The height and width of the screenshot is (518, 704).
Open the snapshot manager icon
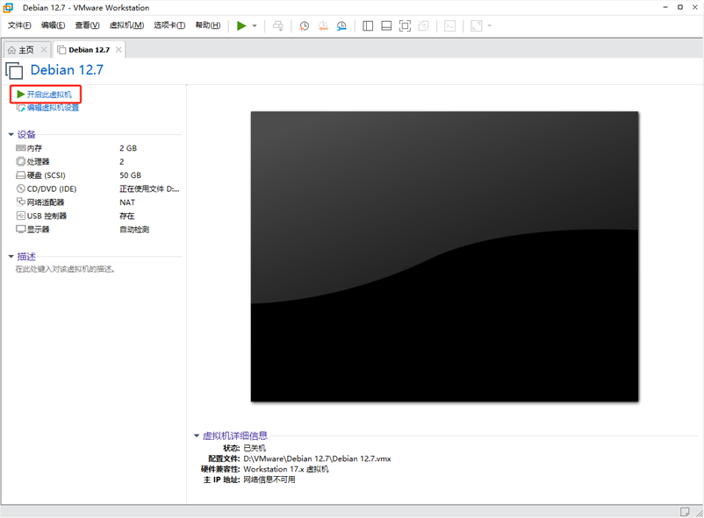pos(341,26)
